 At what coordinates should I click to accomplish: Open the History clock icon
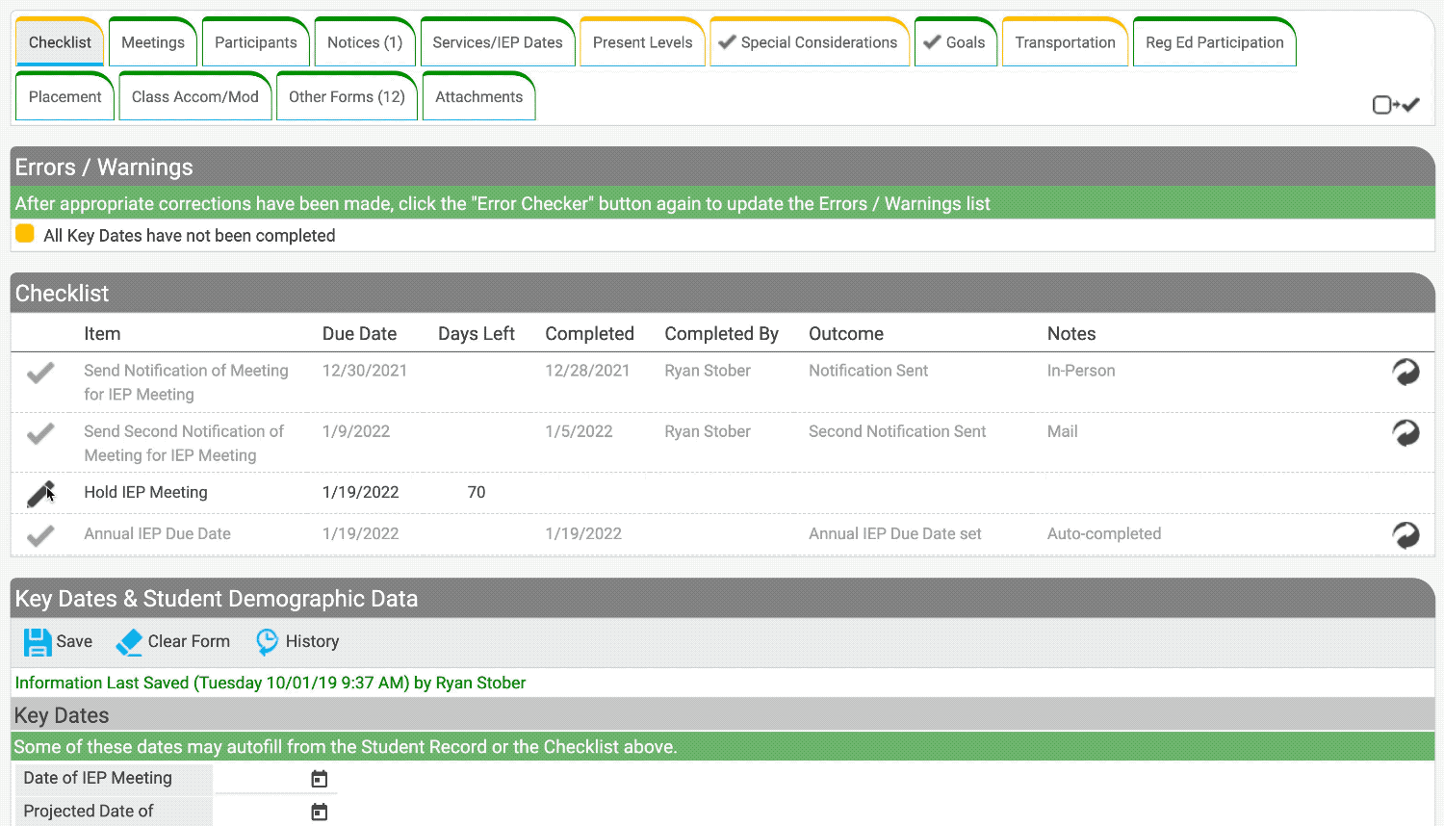267,642
